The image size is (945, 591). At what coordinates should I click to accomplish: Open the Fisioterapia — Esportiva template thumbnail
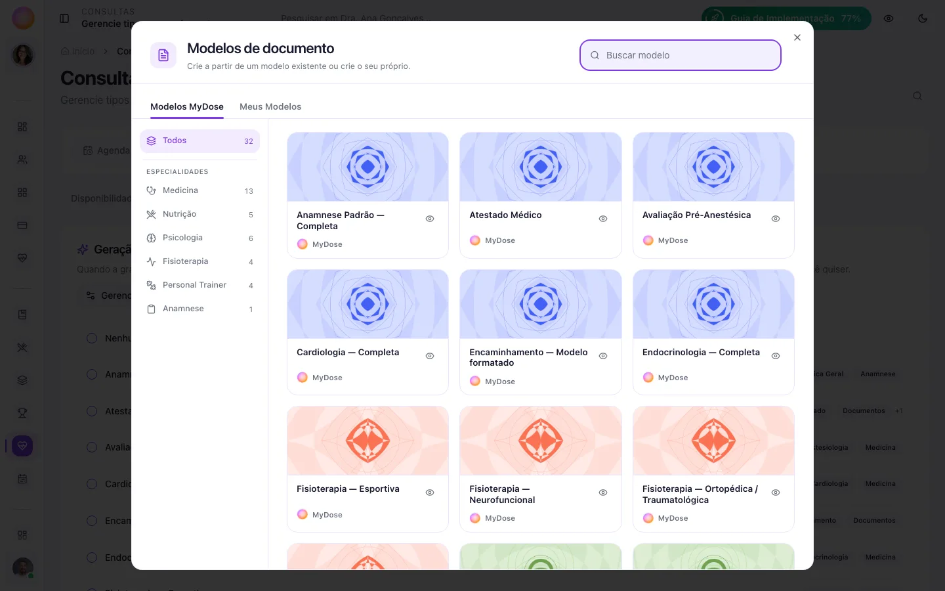click(x=367, y=441)
